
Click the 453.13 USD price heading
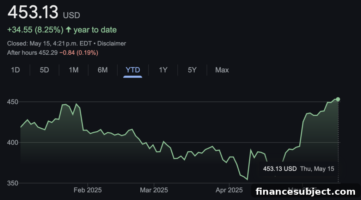point(44,12)
